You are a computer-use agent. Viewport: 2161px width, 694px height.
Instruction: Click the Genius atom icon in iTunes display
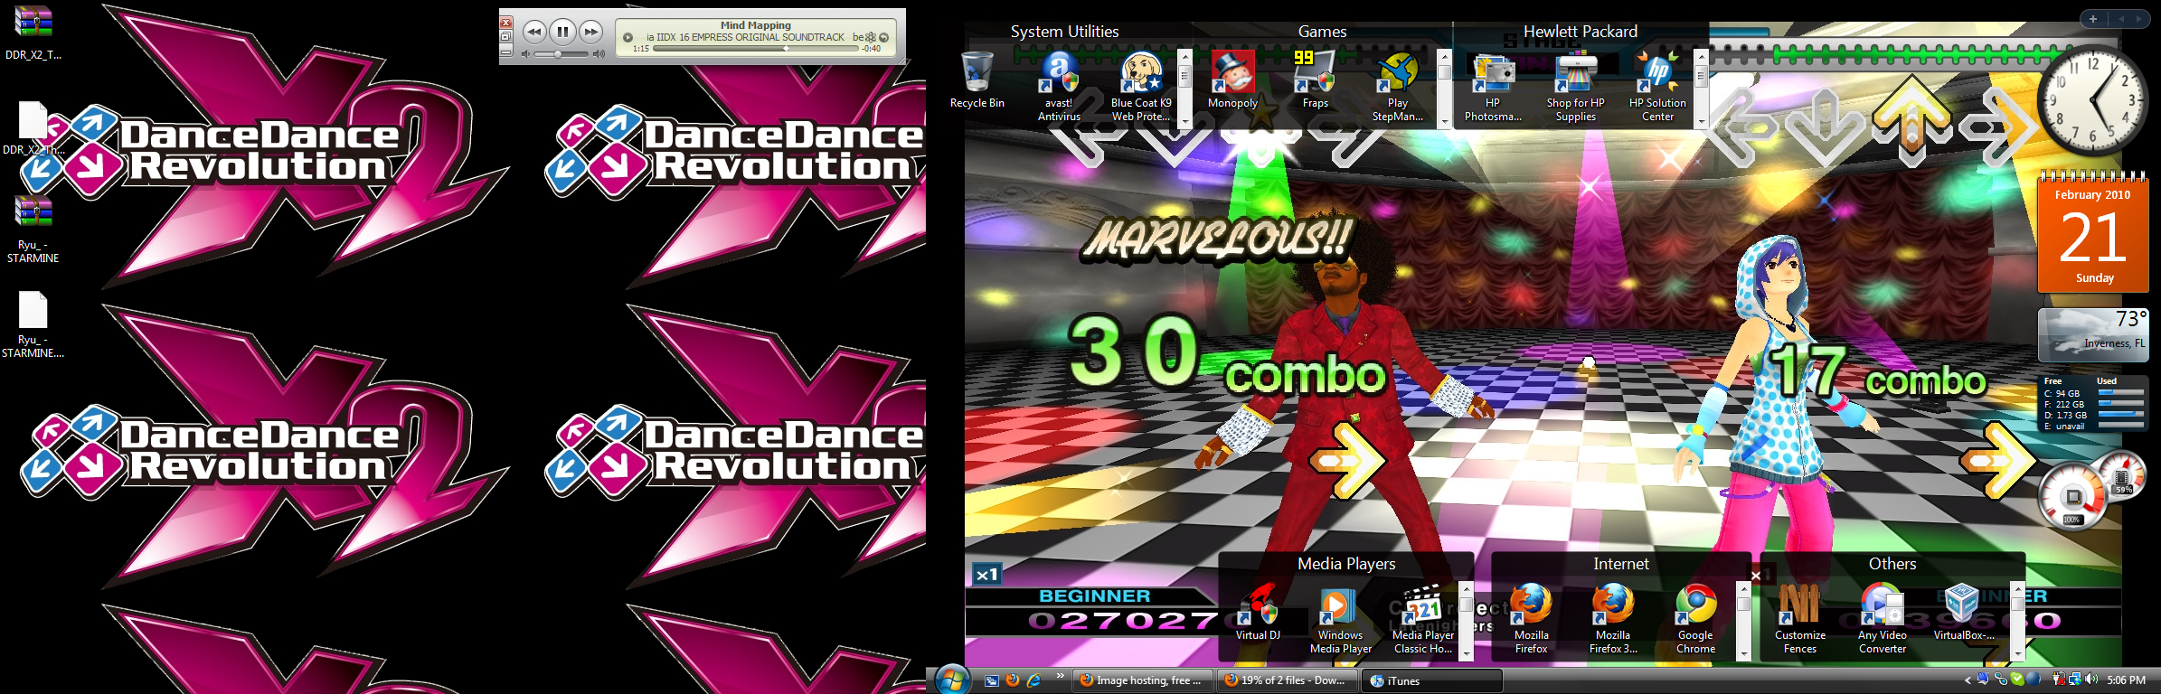[x=871, y=37]
